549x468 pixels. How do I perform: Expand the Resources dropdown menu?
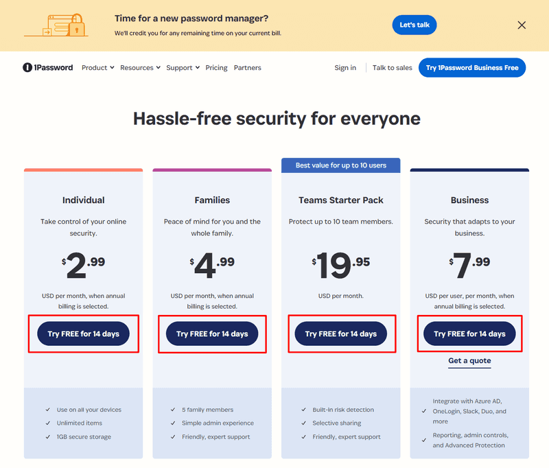coord(140,67)
